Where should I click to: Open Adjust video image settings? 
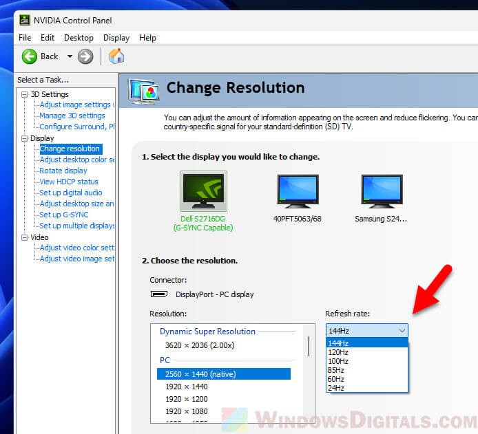pyautogui.click(x=77, y=259)
